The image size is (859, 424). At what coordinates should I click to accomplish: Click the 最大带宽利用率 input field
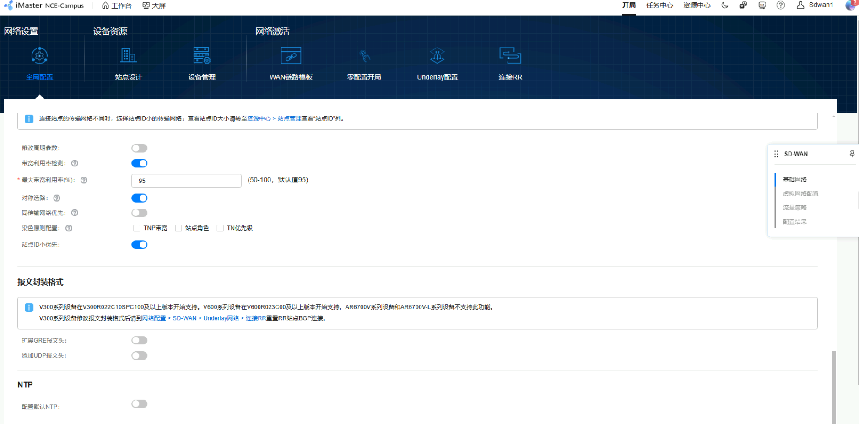(186, 181)
